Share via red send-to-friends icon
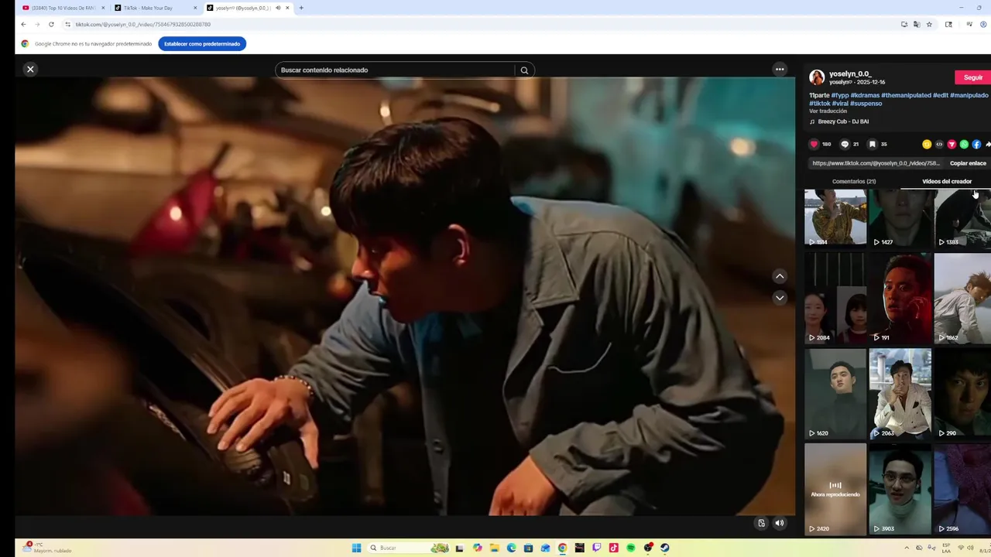The height and width of the screenshot is (557, 991). (952, 144)
